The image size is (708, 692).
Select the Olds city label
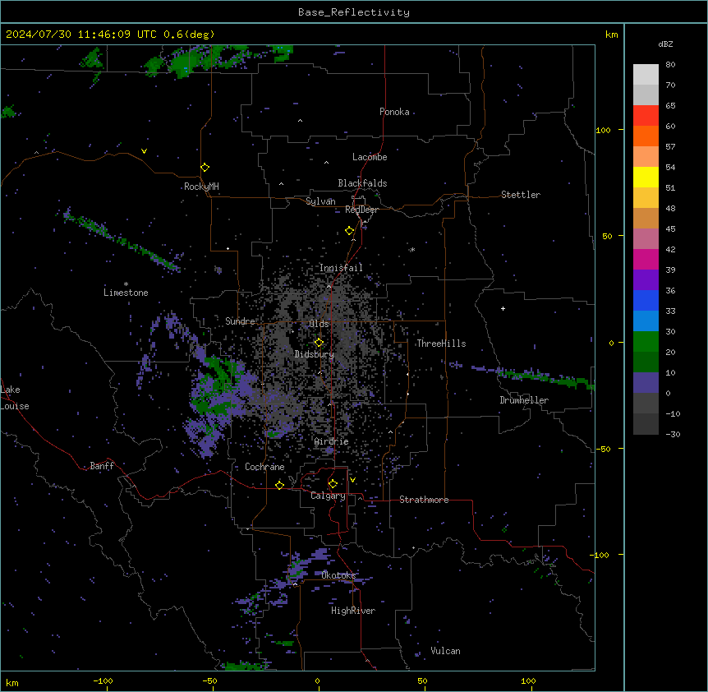coord(319,324)
